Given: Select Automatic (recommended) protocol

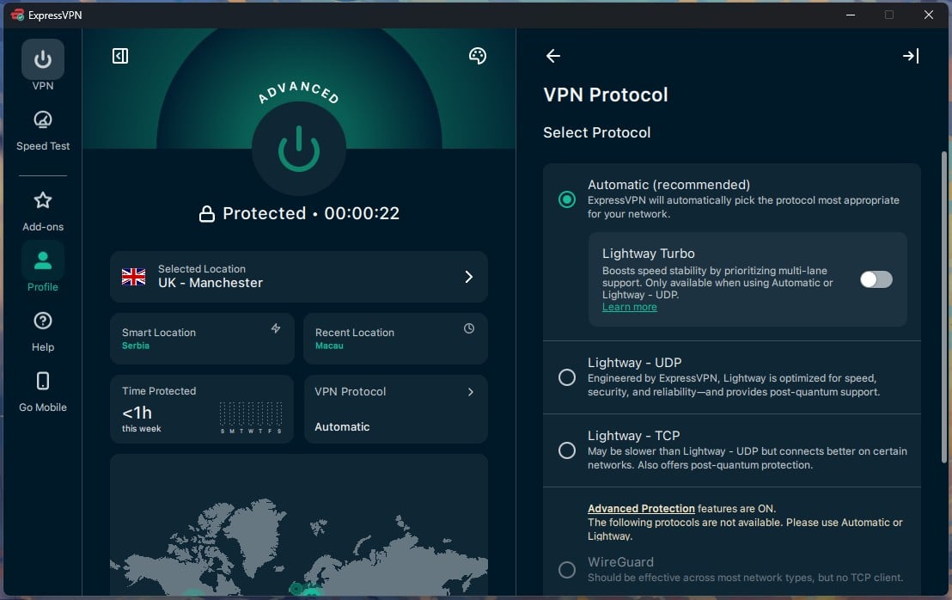Looking at the screenshot, I should 566,199.
